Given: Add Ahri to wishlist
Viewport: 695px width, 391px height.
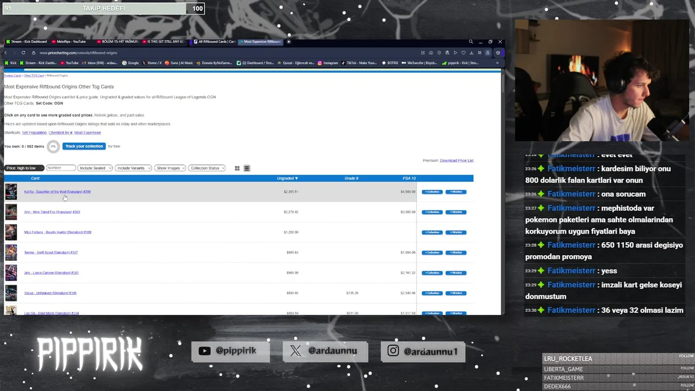Looking at the screenshot, I should 456,212.
